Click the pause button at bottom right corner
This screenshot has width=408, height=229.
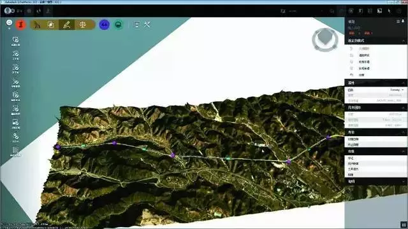point(404,225)
